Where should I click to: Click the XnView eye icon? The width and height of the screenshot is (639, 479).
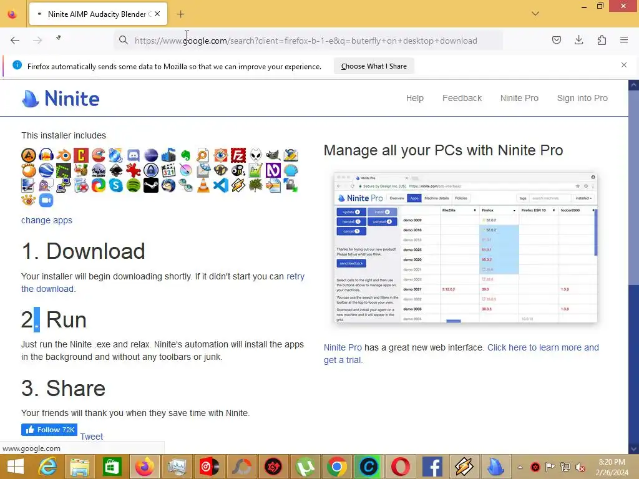[x=29, y=200]
